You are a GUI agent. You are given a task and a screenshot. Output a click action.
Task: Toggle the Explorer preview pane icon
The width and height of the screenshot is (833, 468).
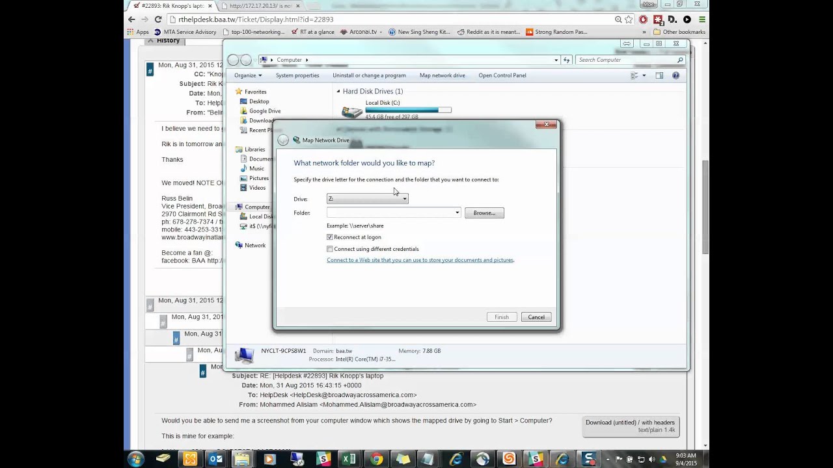point(659,75)
